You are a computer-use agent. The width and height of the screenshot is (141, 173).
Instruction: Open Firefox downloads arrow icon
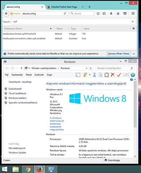111,13
